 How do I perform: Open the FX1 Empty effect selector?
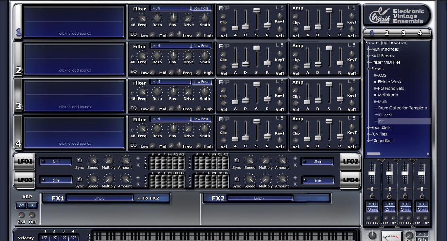click(99, 198)
